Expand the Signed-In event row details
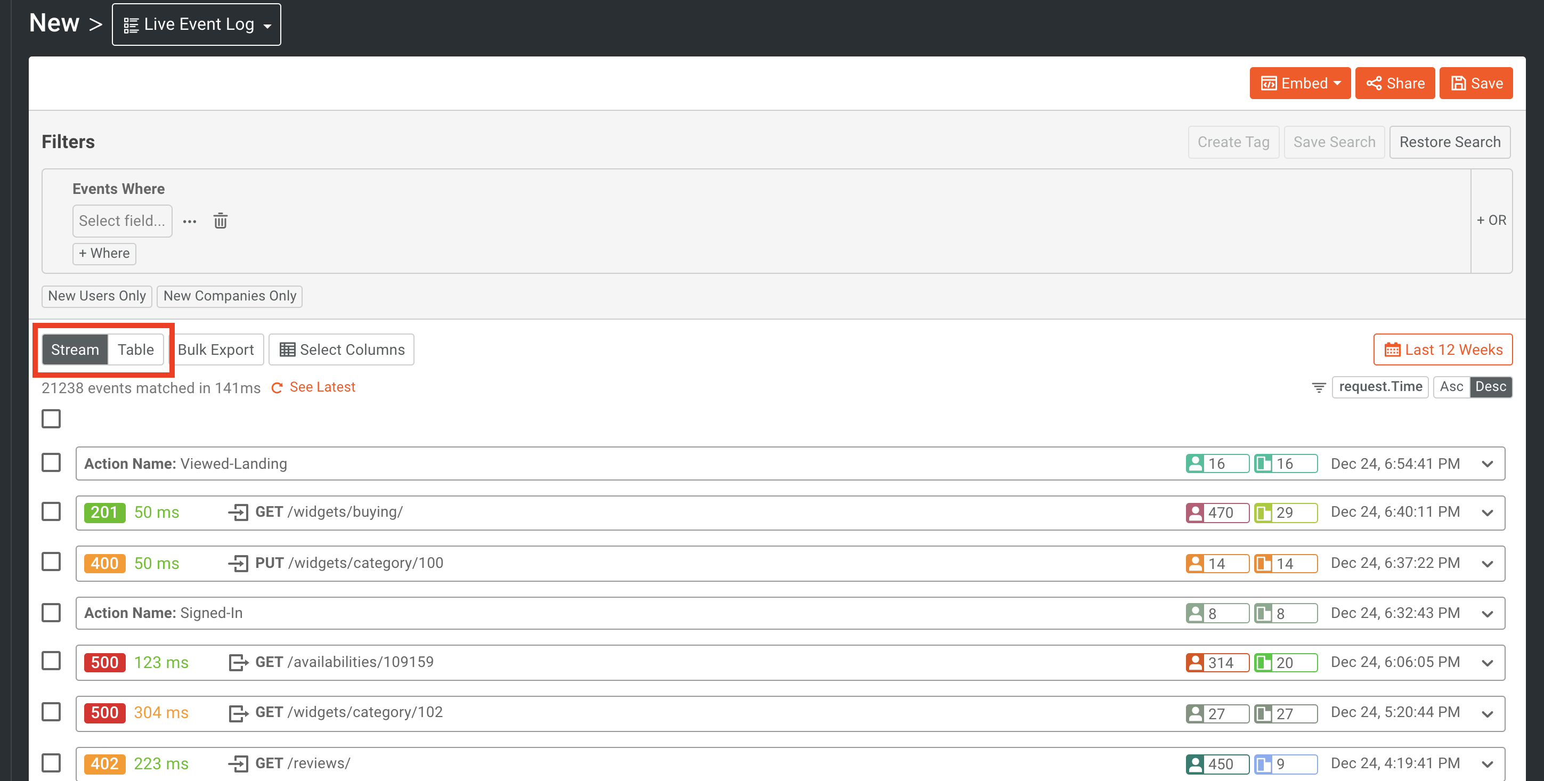This screenshot has width=1544, height=781. click(x=1487, y=613)
